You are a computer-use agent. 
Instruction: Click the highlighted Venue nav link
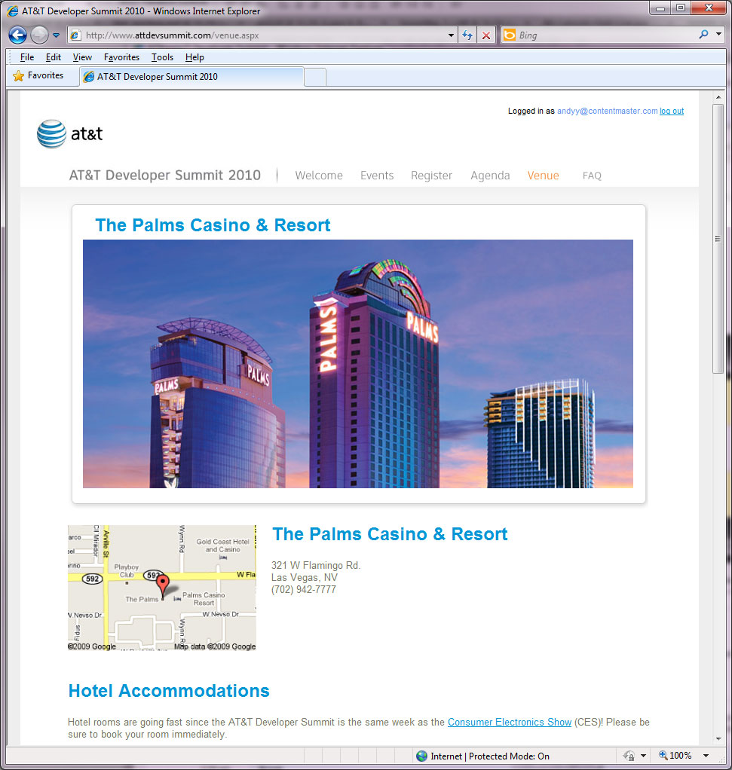point(543,176)
